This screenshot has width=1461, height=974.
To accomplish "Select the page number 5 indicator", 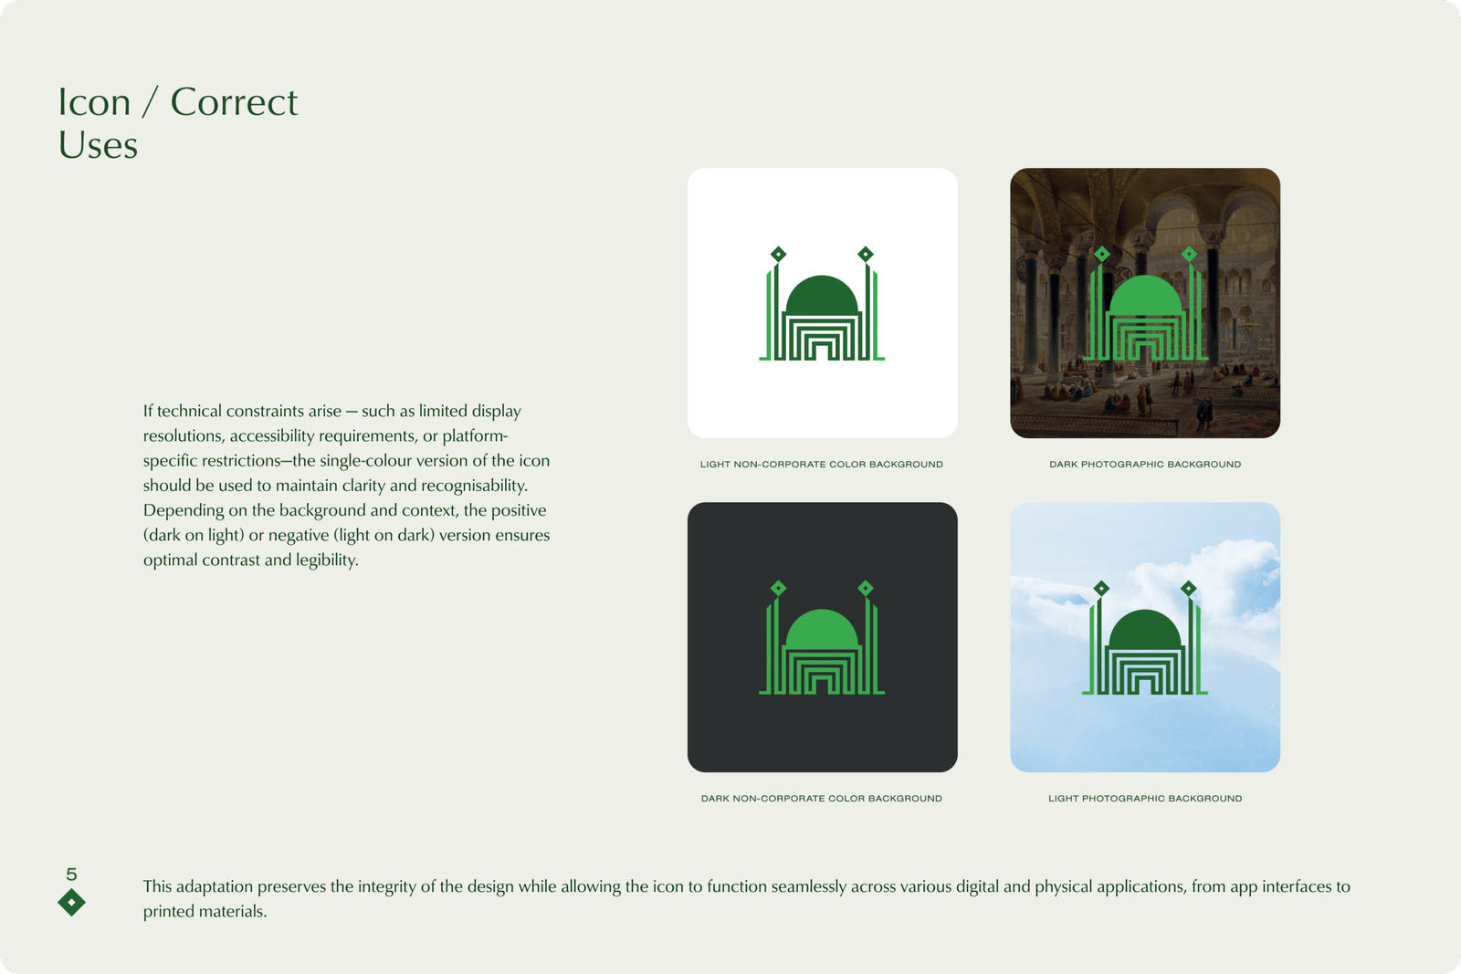I will click(x=72, y=875).
